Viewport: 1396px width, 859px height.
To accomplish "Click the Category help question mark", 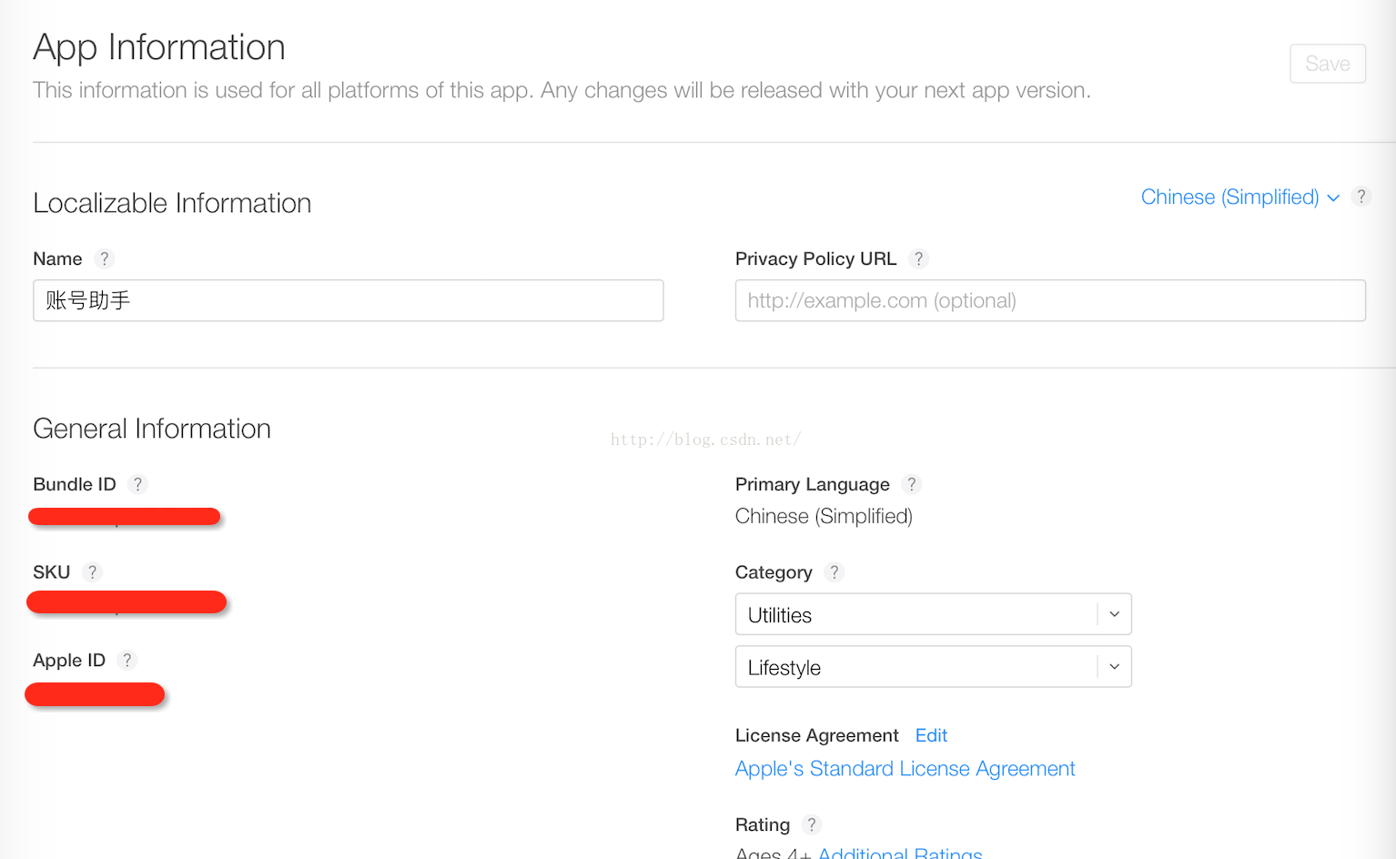I will 834,572.
